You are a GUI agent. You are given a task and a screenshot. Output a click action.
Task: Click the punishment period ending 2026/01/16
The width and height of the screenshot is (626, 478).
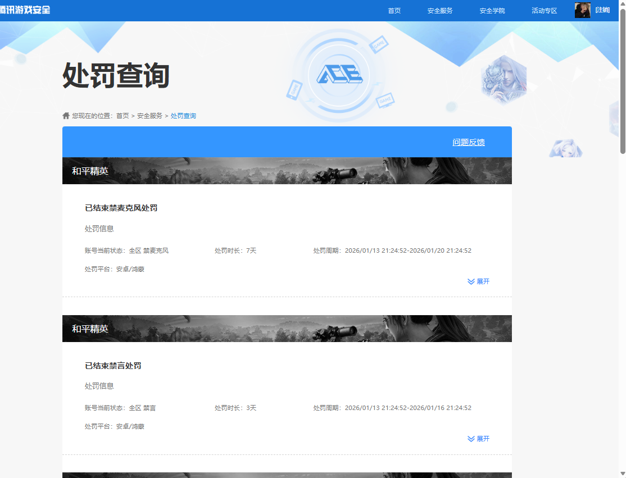tap(392, 408)
